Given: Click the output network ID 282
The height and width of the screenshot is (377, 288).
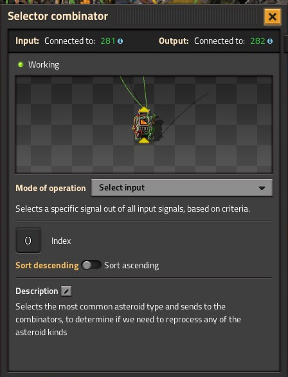Looking at the screenshot, I should coord(258,41).
